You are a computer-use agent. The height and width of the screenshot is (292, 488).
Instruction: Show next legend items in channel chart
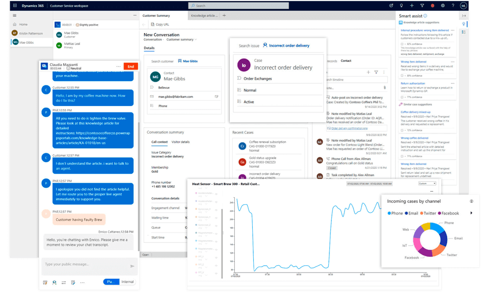click(471, 213)
